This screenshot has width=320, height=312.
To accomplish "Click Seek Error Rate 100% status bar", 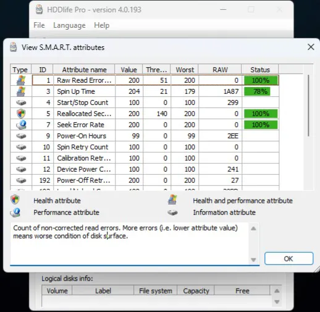I will (x=261, y=125).
